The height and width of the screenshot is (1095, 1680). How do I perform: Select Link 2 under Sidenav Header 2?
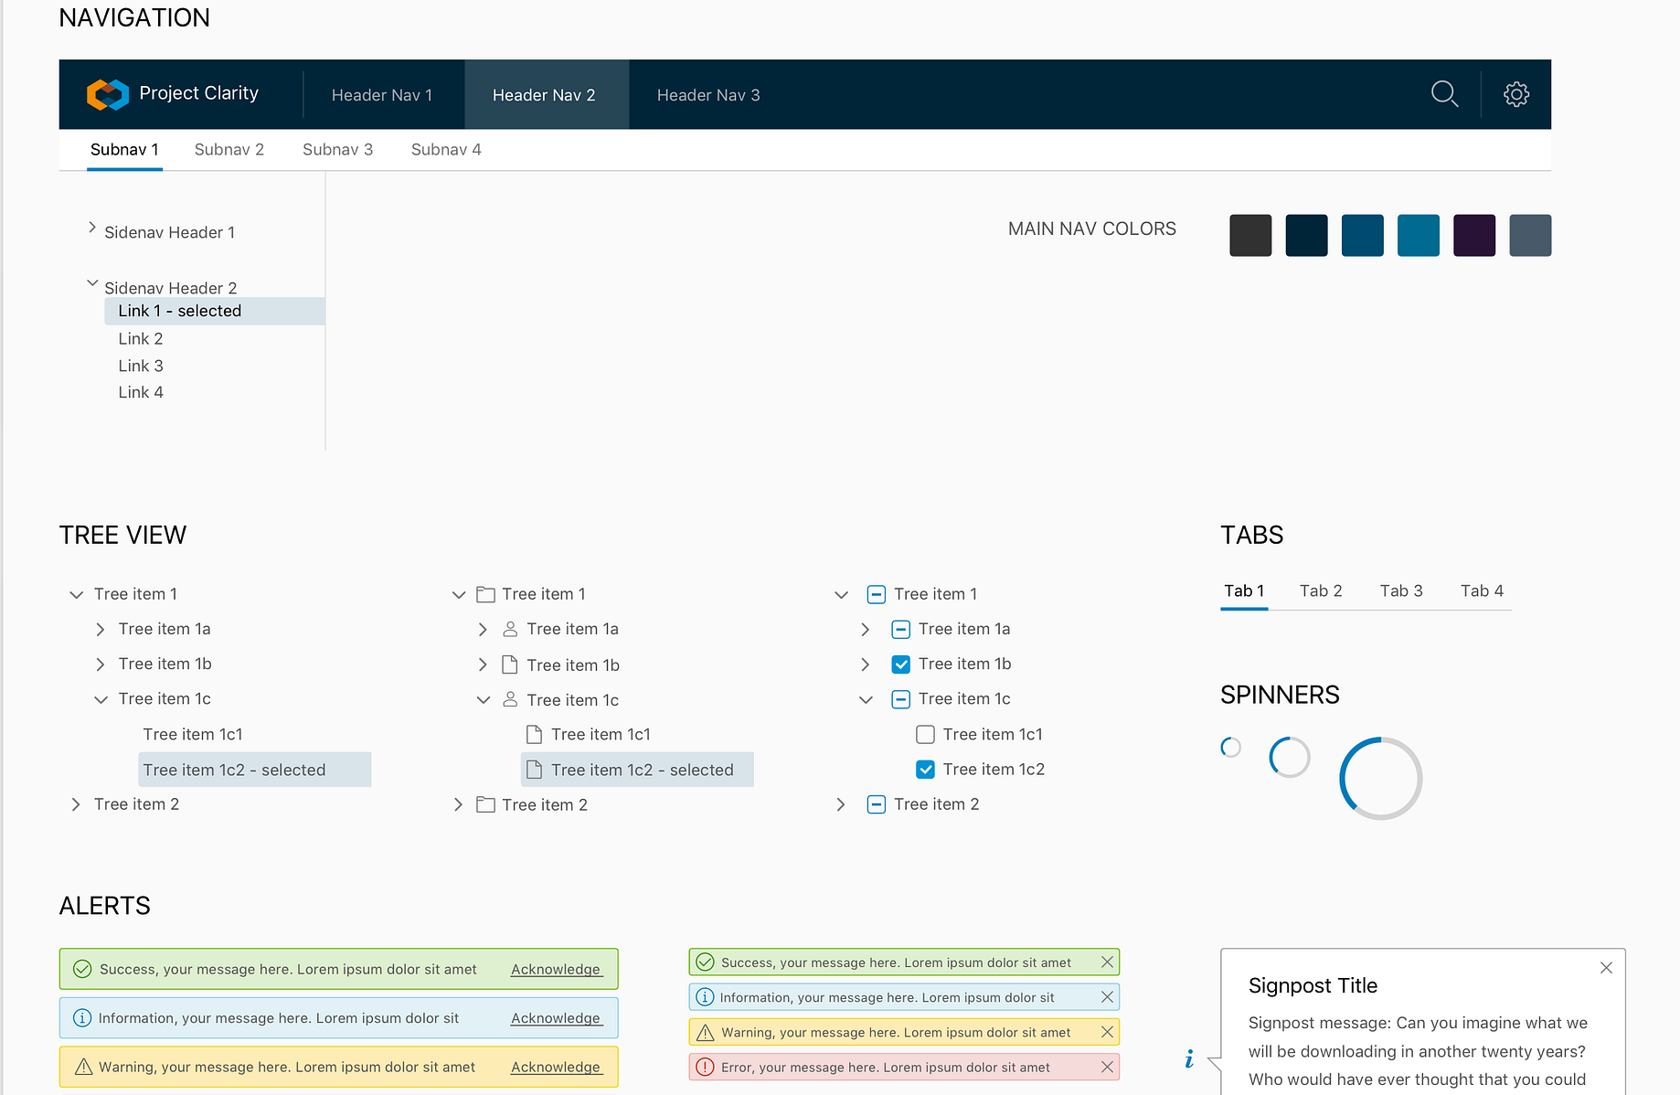(x=141, y=338)
